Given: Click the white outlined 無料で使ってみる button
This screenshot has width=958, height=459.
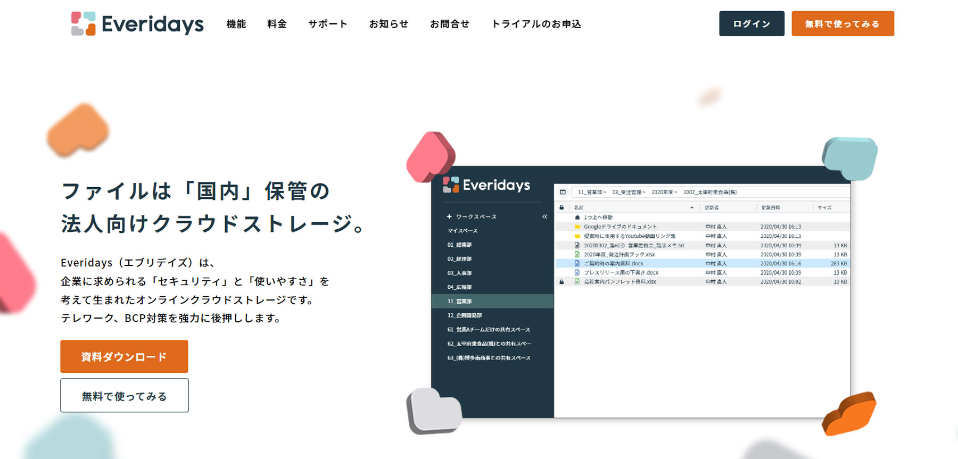Looking at the screenshot, I should pos(125,395).
